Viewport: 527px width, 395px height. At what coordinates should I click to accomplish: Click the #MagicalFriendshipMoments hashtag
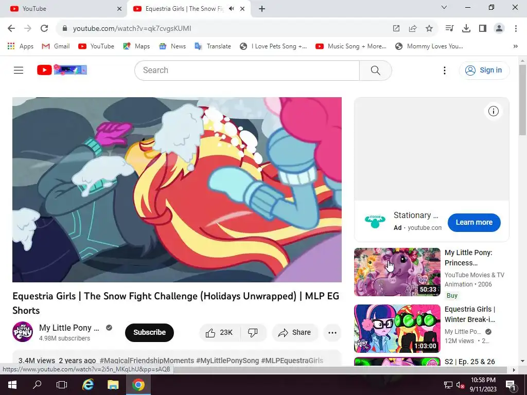point(147,361)
